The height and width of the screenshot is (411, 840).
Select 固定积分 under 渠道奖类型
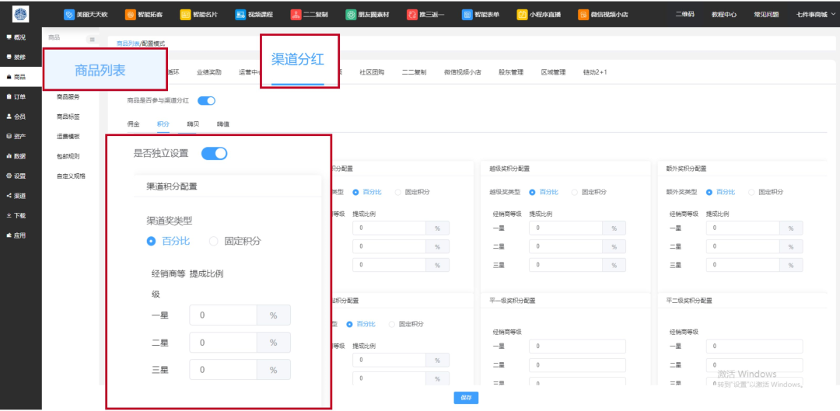click(x=236, y=242)
